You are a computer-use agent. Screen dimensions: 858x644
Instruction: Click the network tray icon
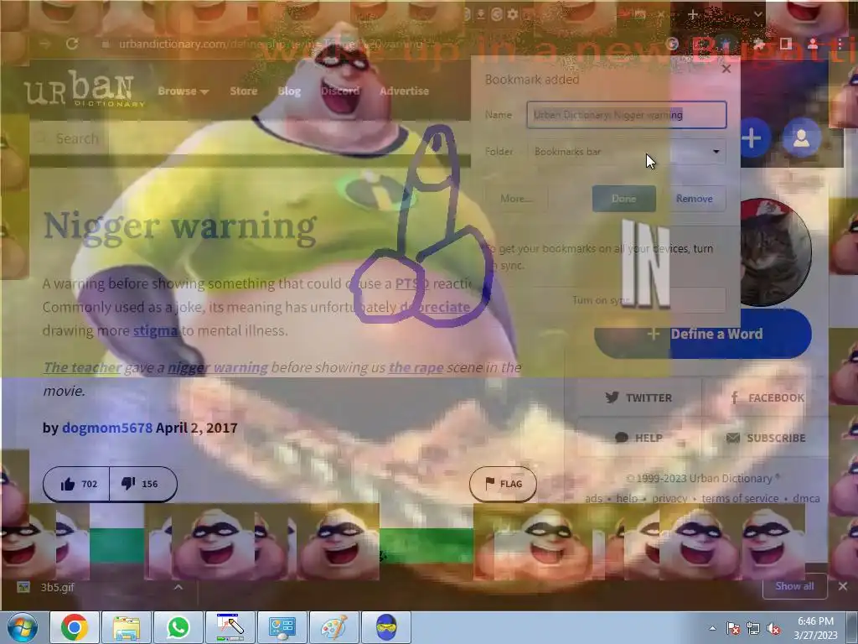[753, 628]
